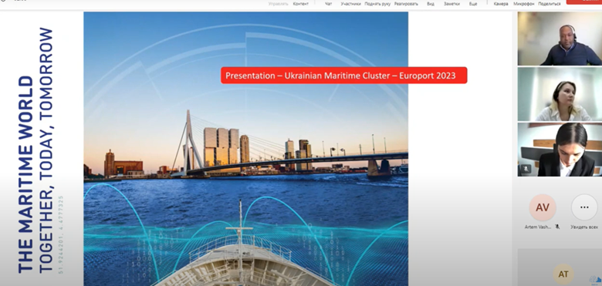
Task: Expand the Еще more options menu
Action: (473, 3)
